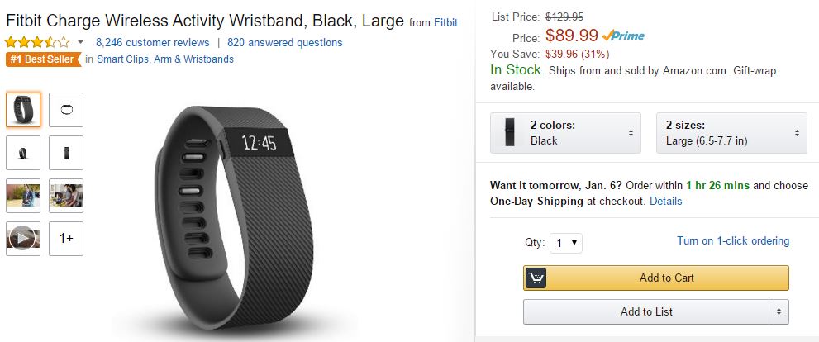The width and height of the screenshot is (819, 342).
Task: Open the 1+ more images thumbnail
Action: [x=66, y=239]
